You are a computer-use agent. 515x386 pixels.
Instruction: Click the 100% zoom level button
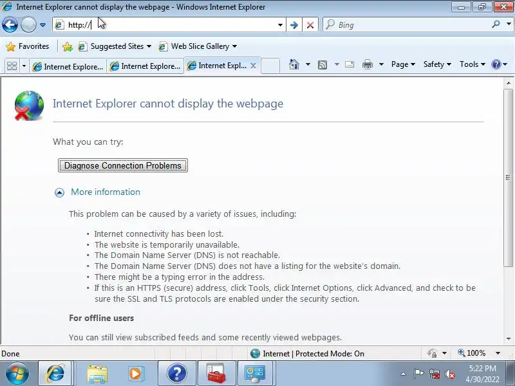(x=472, y=353)
